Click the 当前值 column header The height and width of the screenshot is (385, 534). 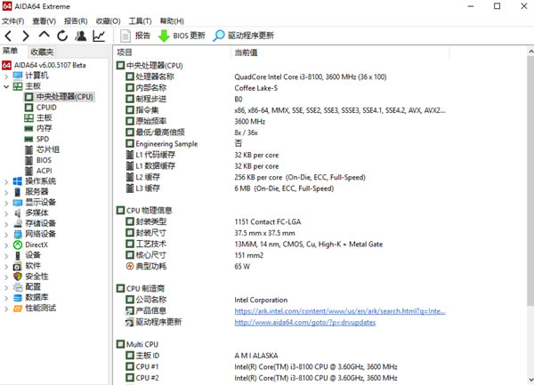point(247,52)
